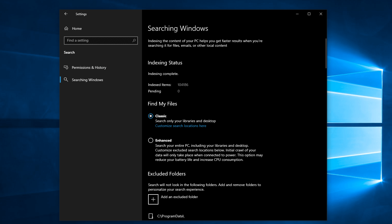392x224 pixels.
Task: Open Customize search locations here link
Action: pyautogui.click(x=181, y=126)
